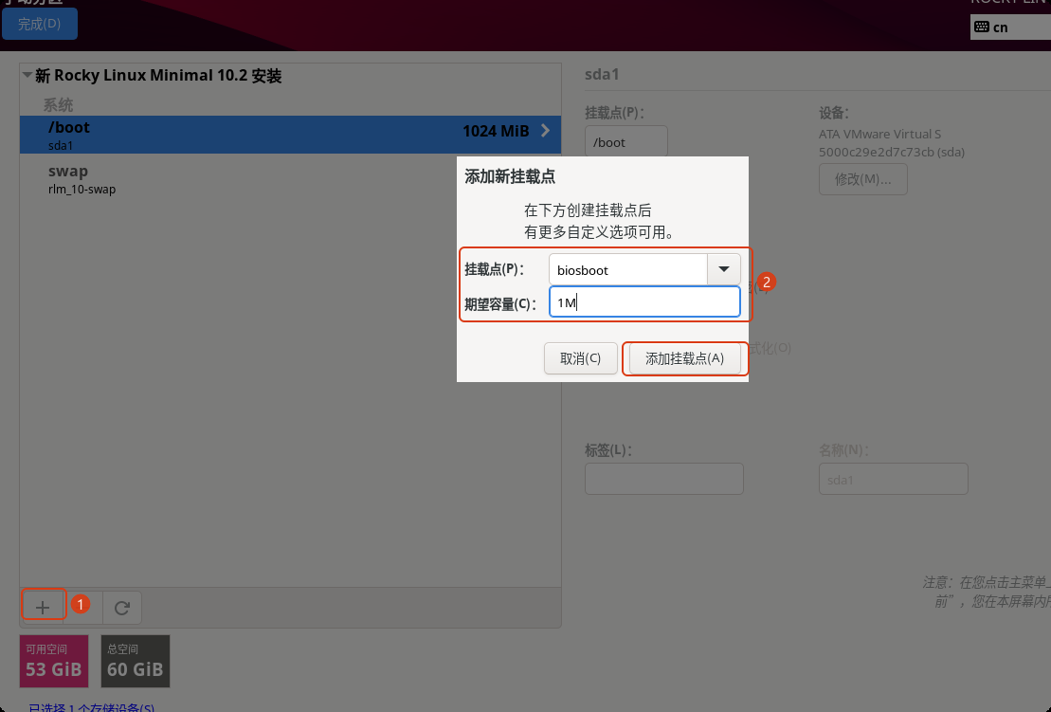Viewport: 1051px width, 712px height.
Task: Click the refresh storage icon
Action: point(122,608)
